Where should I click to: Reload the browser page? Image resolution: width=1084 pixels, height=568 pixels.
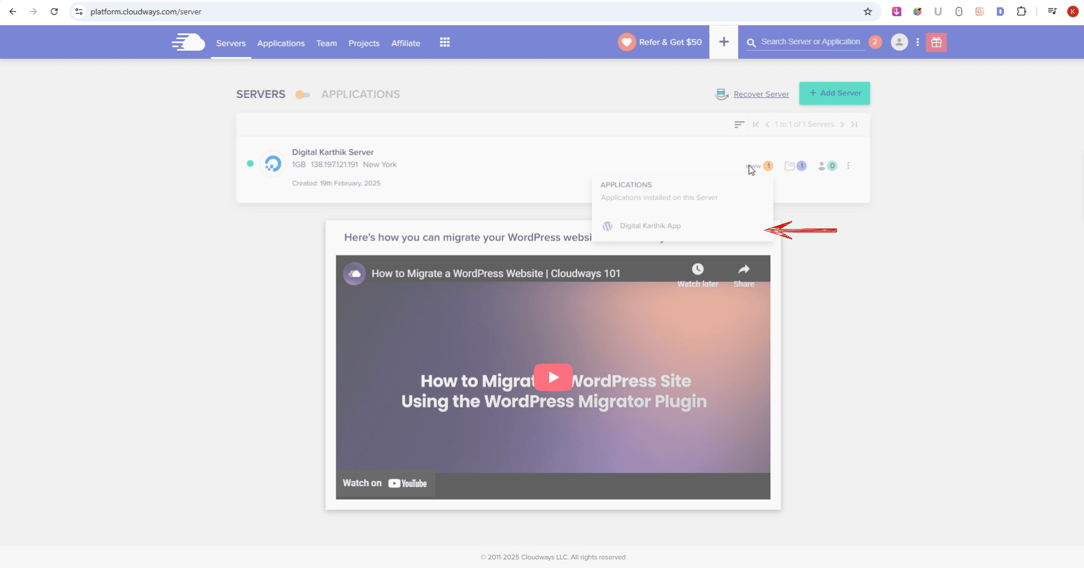(54, 12)
